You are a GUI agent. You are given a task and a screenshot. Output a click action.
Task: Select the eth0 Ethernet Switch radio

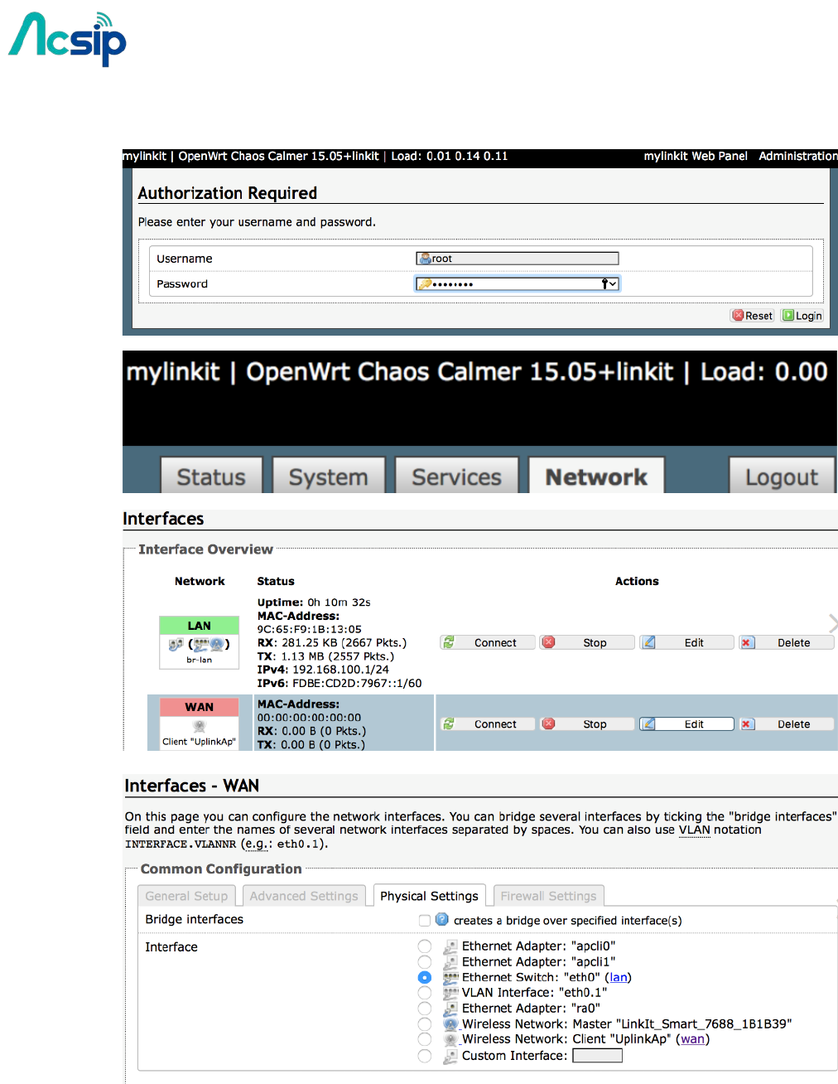425,978
